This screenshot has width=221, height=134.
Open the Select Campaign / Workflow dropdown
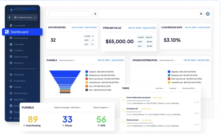68,108
